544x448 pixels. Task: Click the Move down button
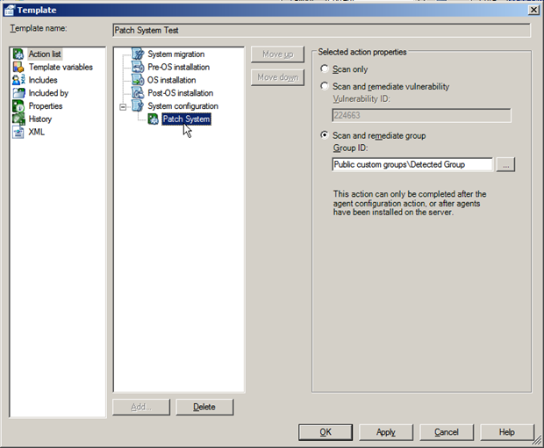[x=277, y=77]
